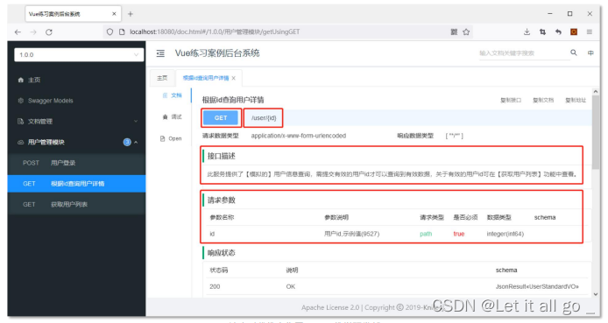Viewport: 608px width, 323px height.
Task: Click the 接口描述 section heading
Action: pos(222,156)
